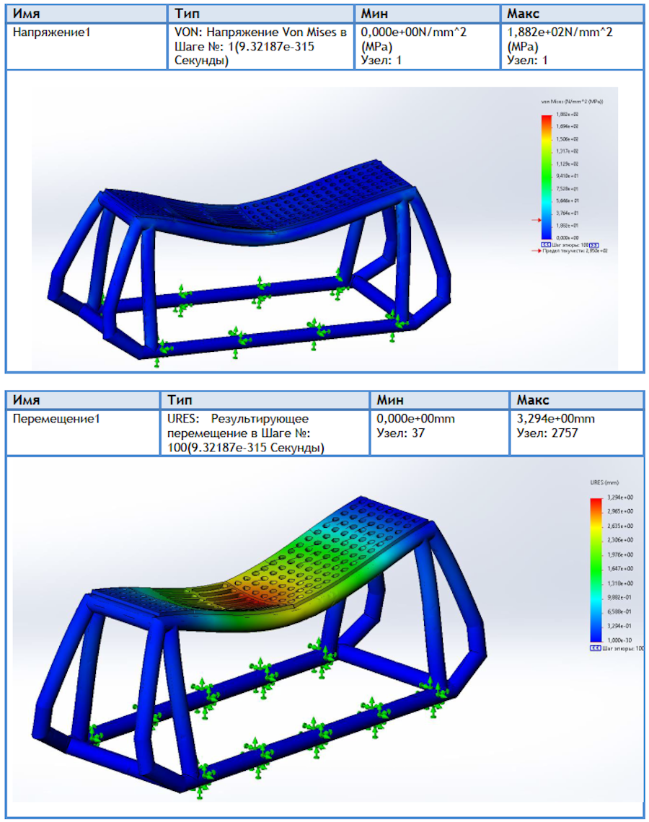The image size is (649, 822).
Task: Click the '3,294e-01' URES legend value
Action: (x=620, y=626)
